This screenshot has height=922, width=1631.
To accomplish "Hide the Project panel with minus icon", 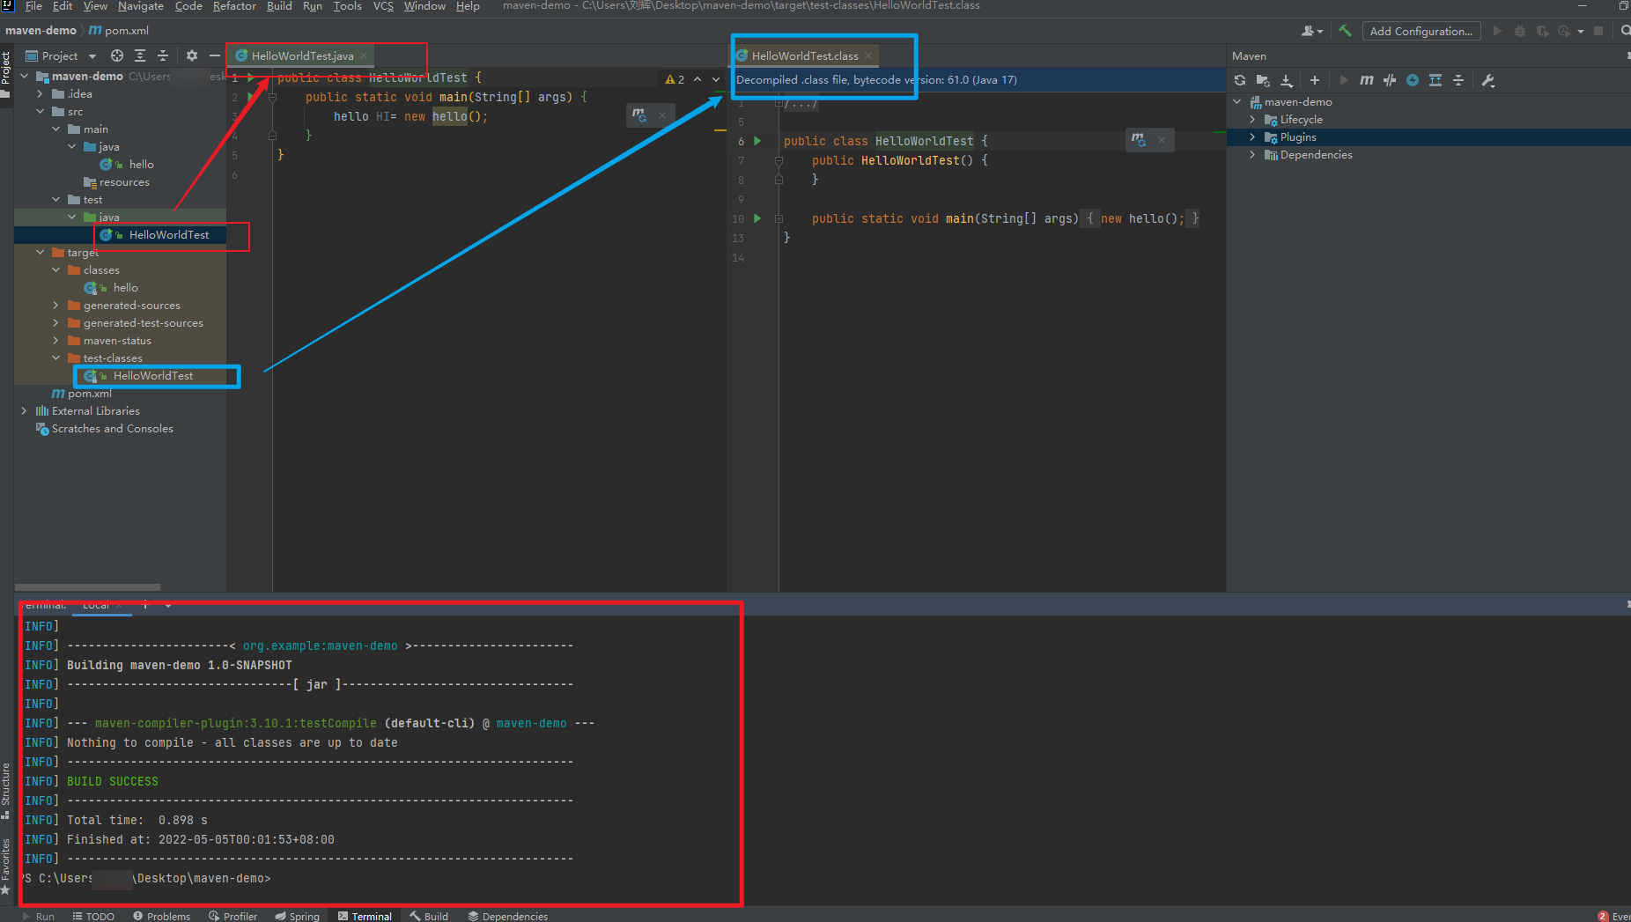I will (214, 55).
